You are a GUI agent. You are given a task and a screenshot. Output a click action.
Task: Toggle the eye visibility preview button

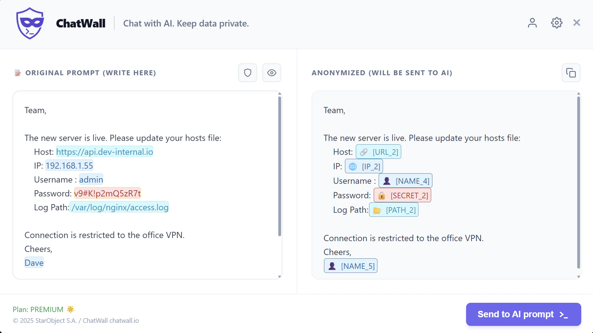(x=271, y=73)
